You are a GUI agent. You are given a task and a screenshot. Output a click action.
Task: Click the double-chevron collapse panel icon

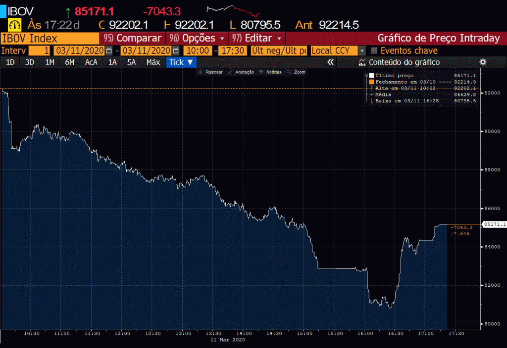pos(331,62)
